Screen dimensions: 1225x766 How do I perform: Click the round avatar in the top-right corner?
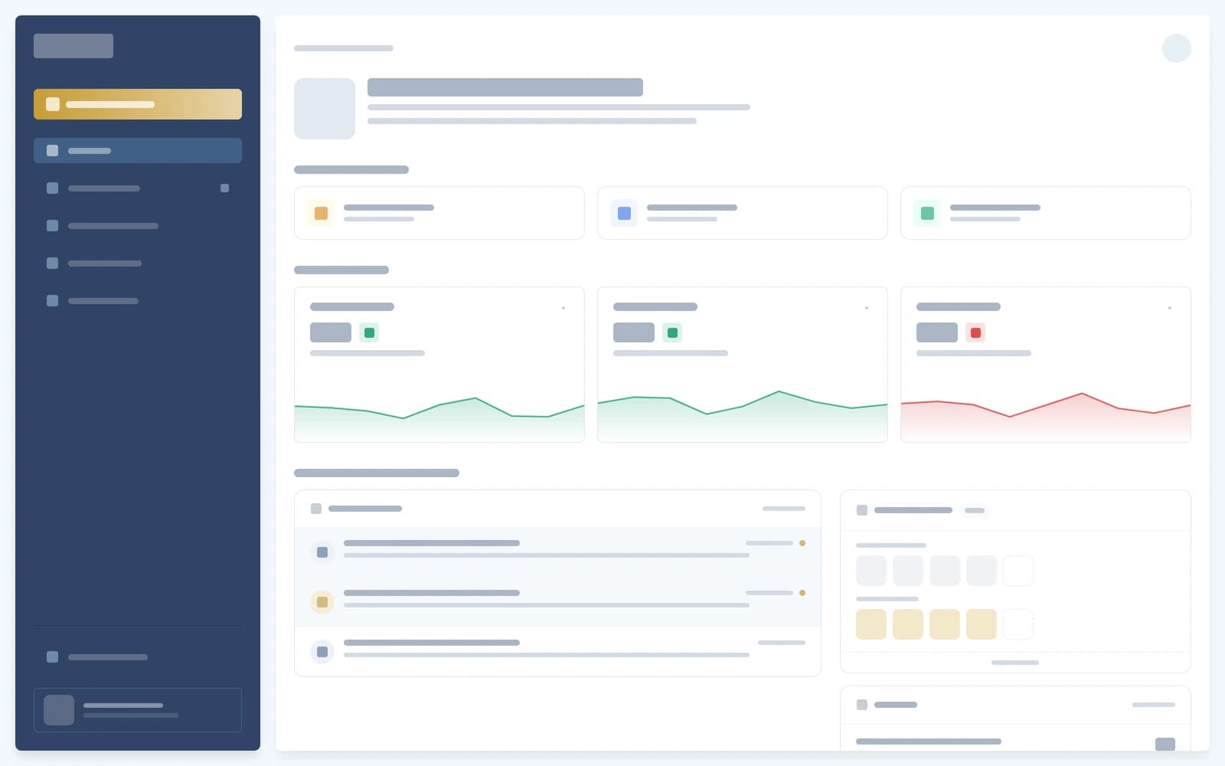(x=1177, y=48)
